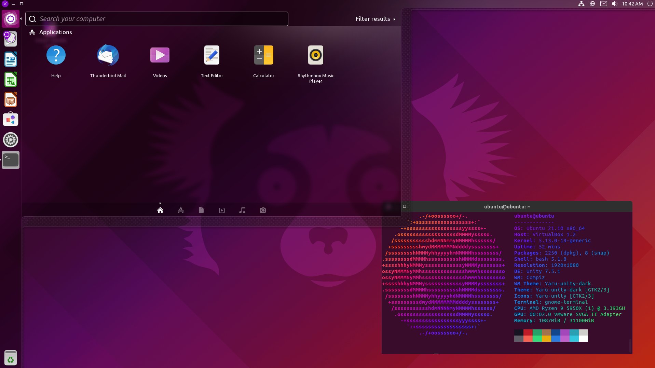Open LibreOffice Writer from launcher

tap(11, 59)
